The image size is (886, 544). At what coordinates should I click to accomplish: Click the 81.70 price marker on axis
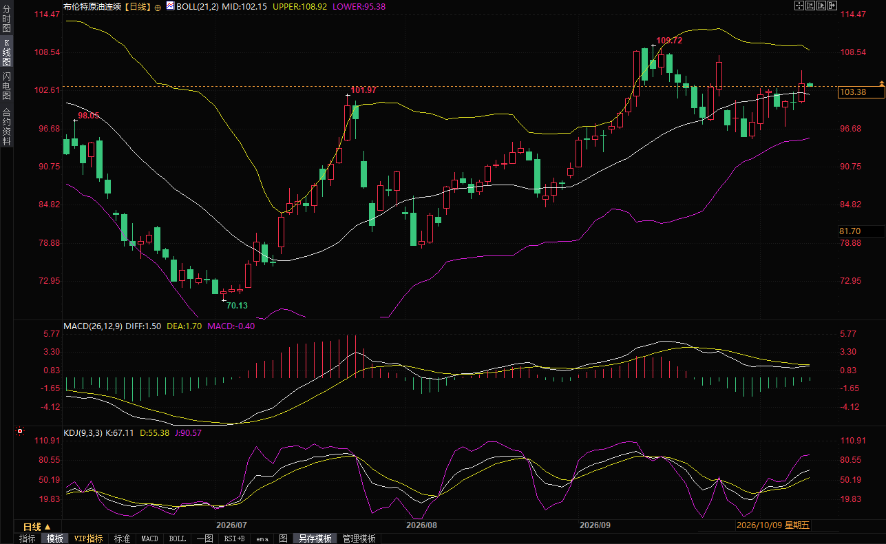(x=860, y=231)
